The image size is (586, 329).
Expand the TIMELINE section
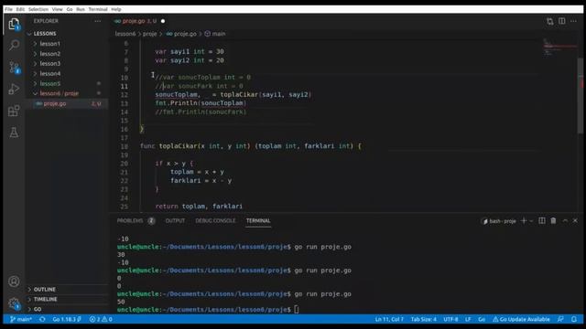pyautogui.click(x=45, y=299)
